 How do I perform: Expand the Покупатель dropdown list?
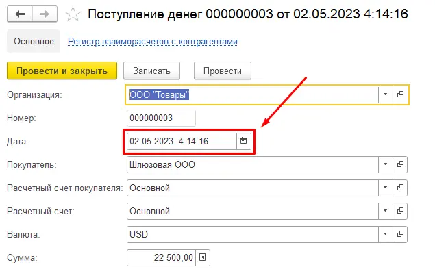click(x=386, y=164)
